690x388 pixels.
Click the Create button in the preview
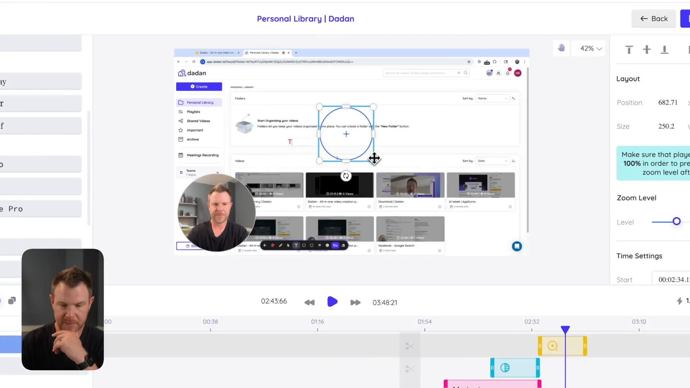pos(199,87)
